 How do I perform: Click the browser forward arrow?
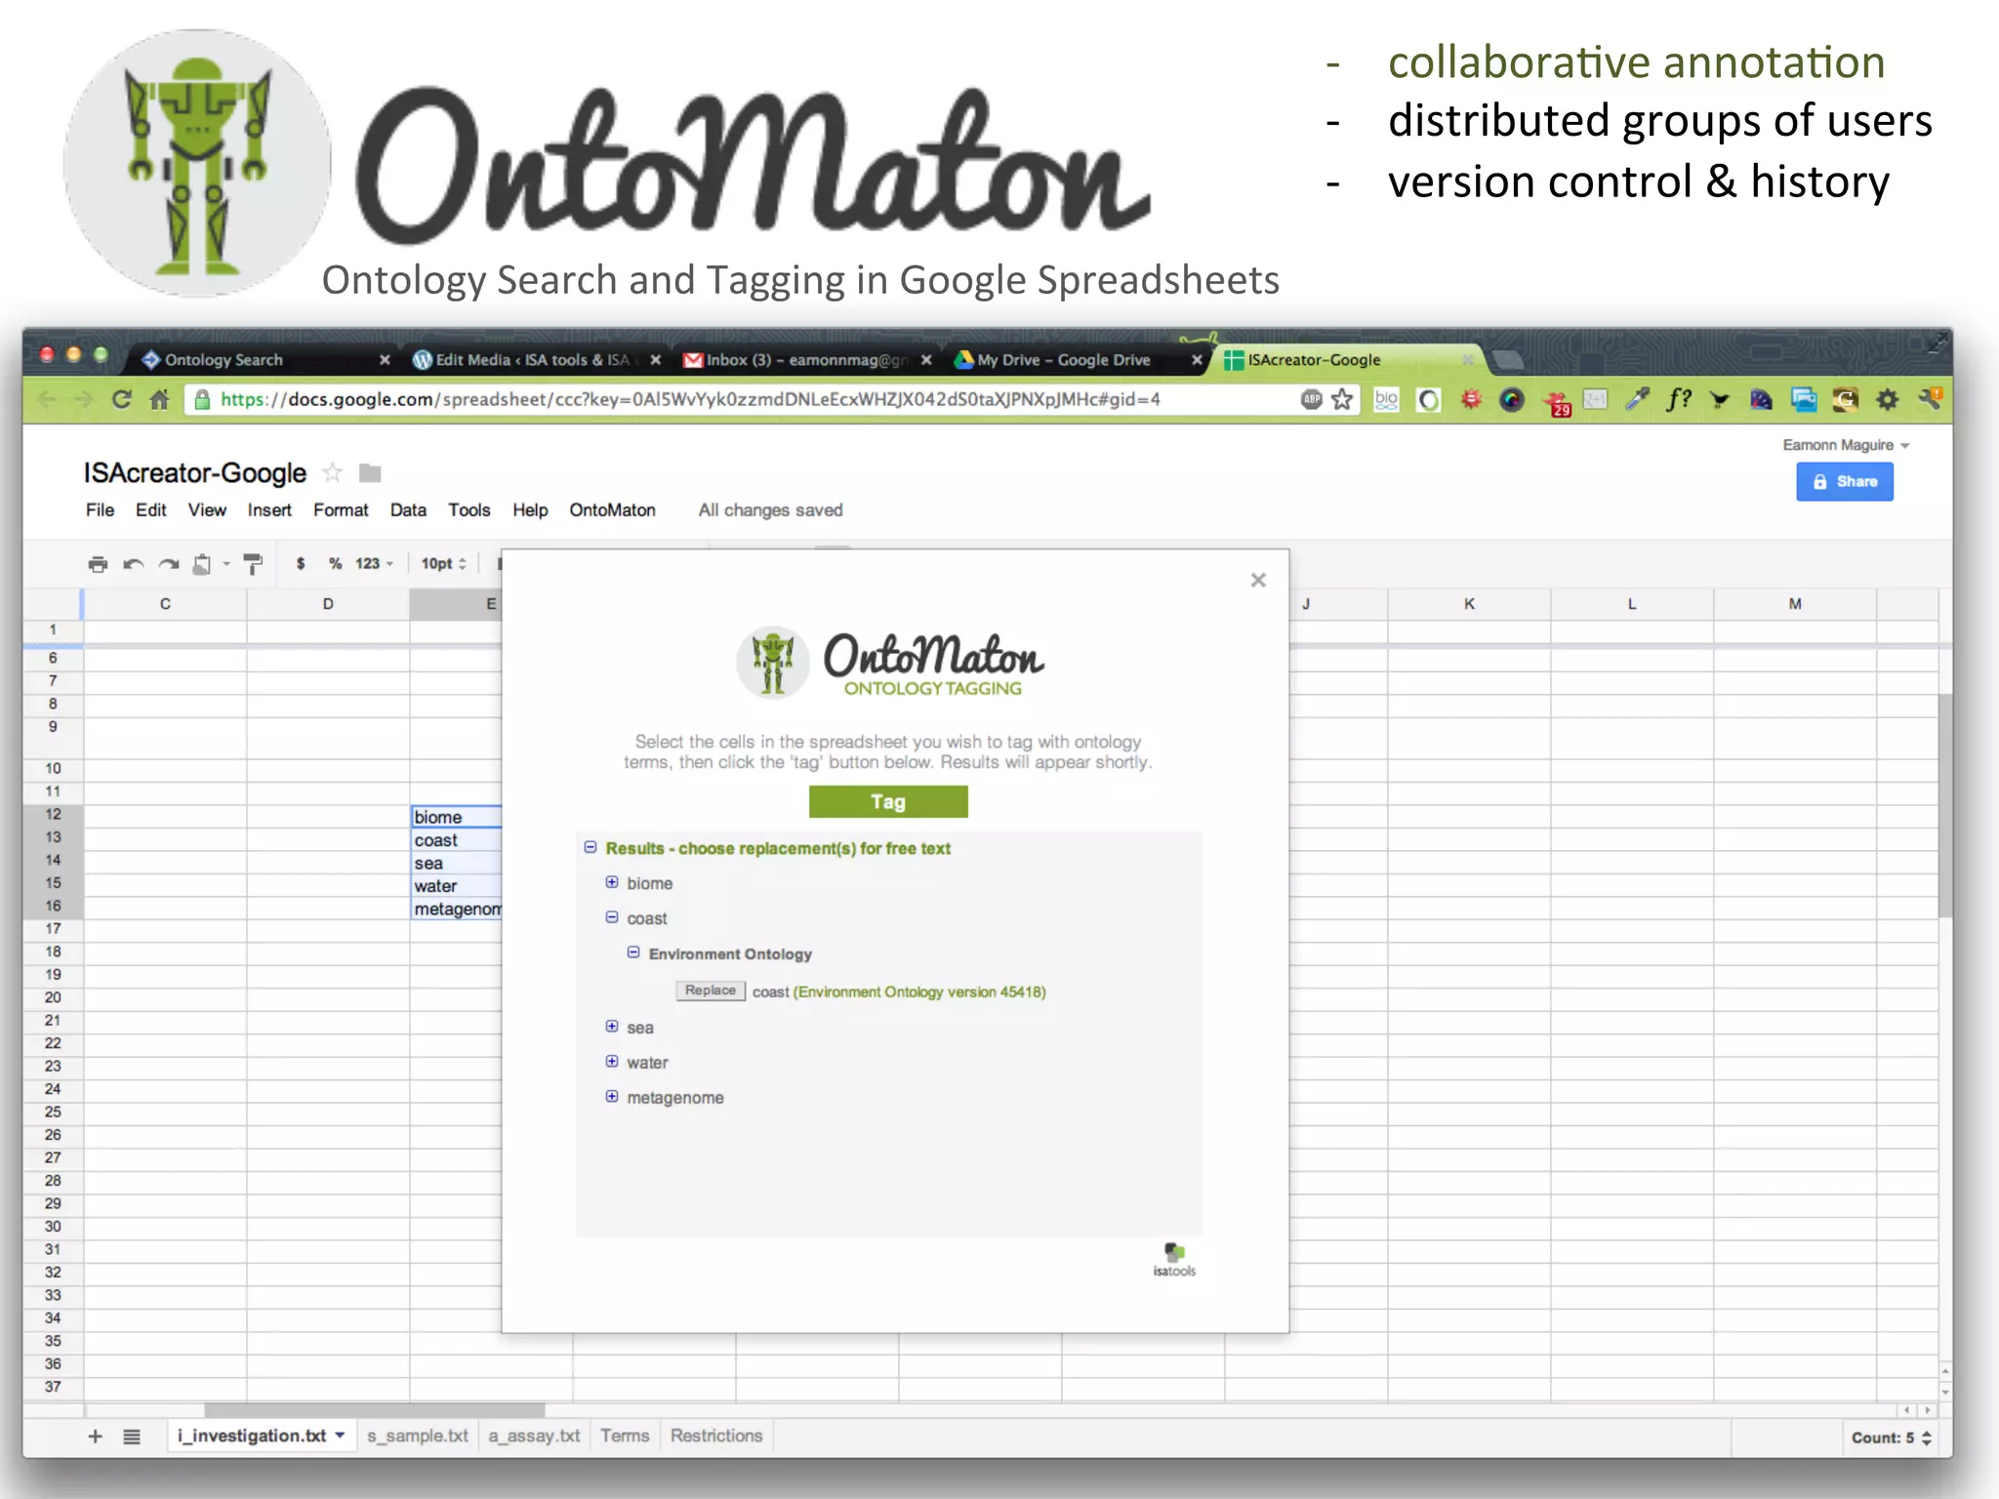(84, 399)
